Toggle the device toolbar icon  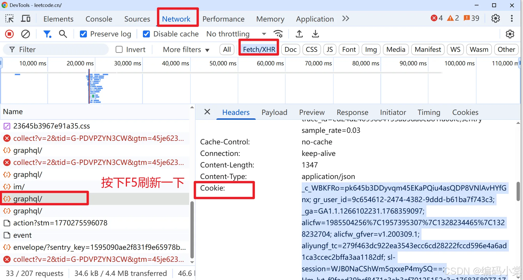coord(25,18)
